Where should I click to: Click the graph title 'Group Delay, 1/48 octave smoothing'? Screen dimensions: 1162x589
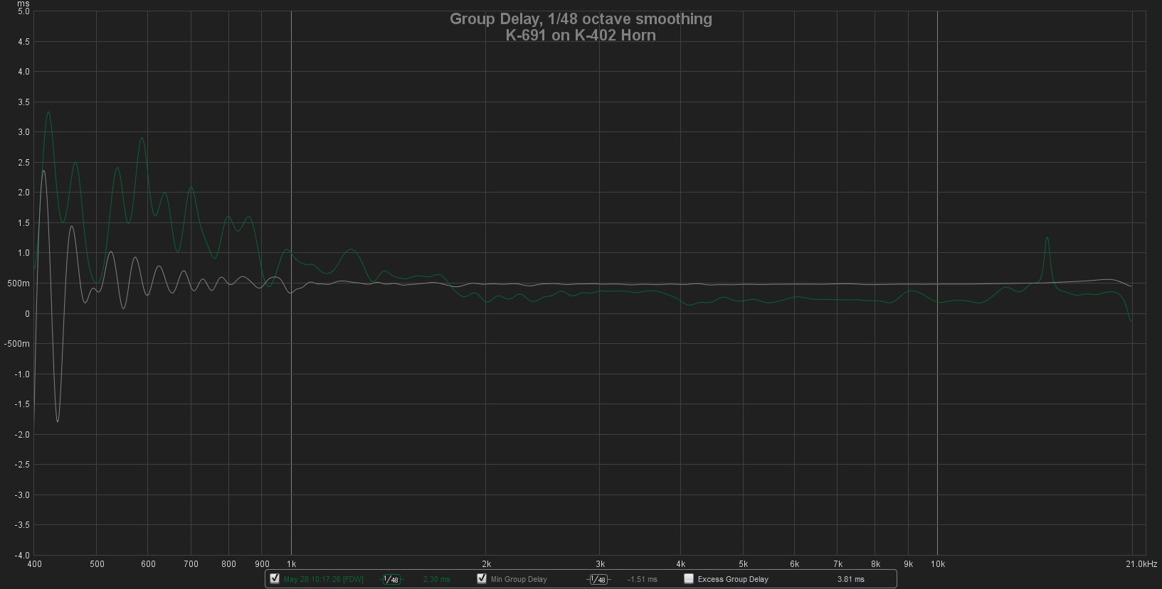tap(581, 19)
